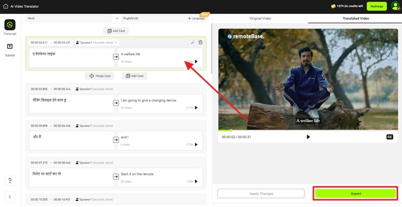This screenshot has height=207, width=402.
Task: Click the magic wand icon on first card
Action: point(193,42)
